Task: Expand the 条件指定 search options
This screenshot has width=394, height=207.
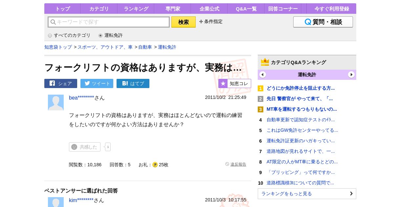Action: click(x=211, y=22)
